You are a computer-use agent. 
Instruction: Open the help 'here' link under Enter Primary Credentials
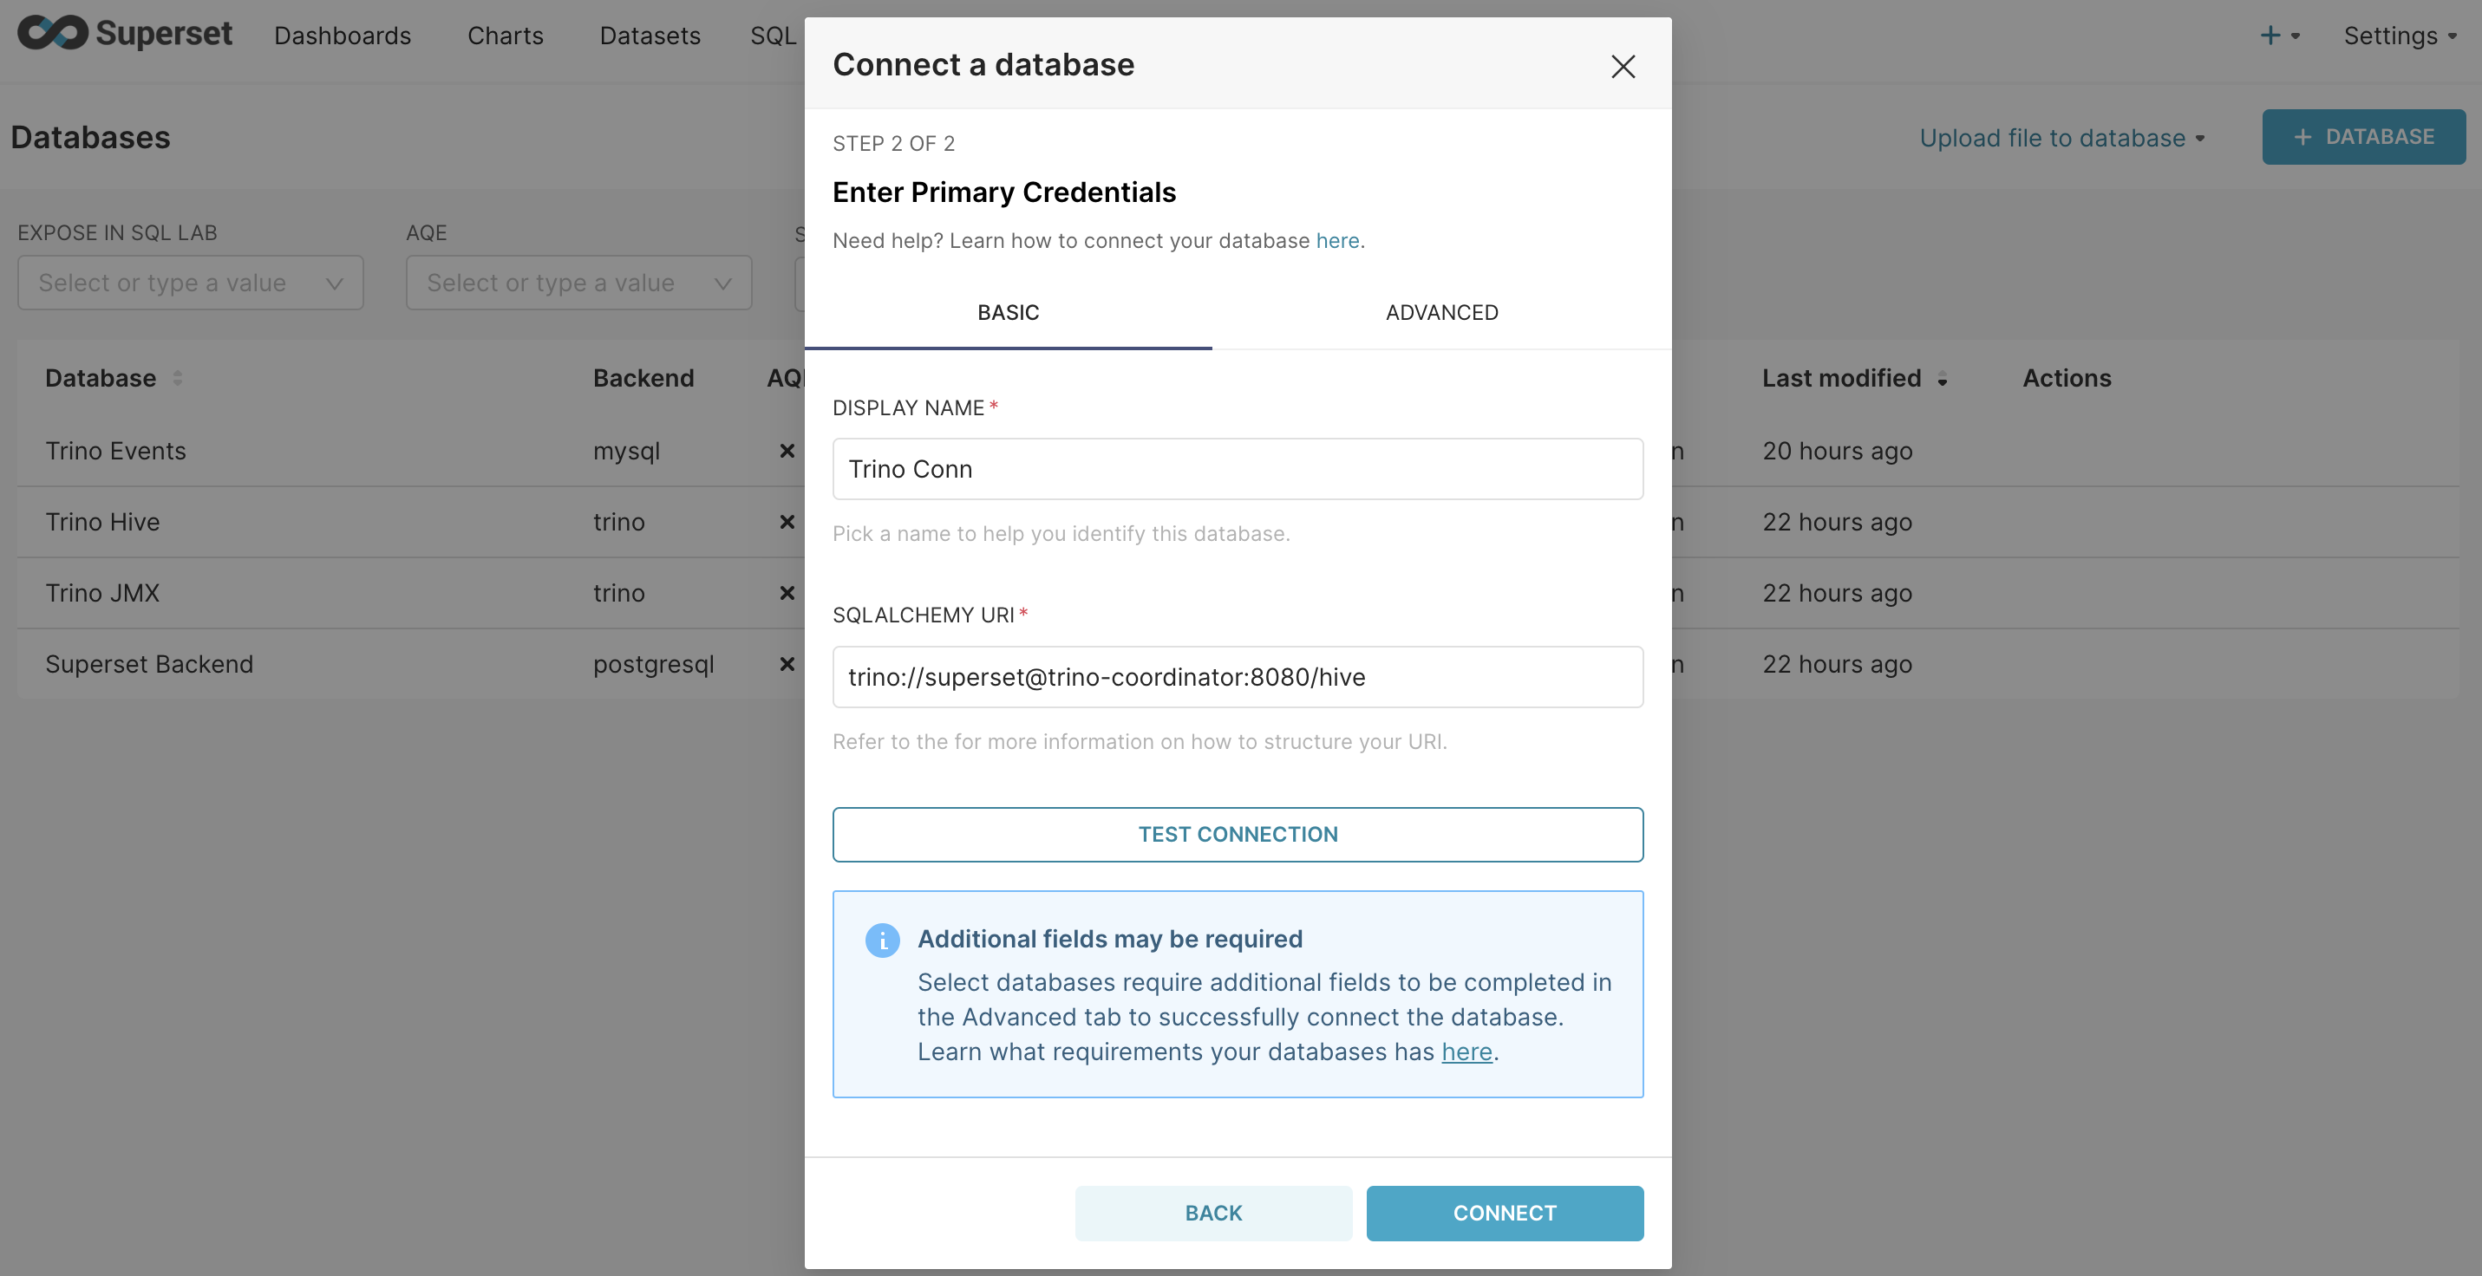click(x=1336, y=241)
